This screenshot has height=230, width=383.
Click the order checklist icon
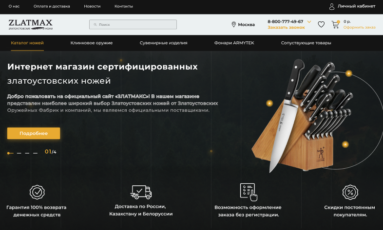[249, 192]
